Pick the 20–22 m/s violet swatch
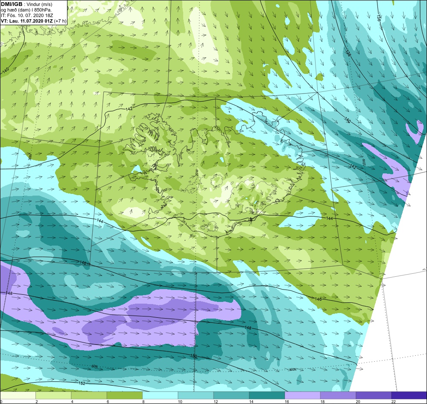Screen dimensions: 427x404 (374, 395)
